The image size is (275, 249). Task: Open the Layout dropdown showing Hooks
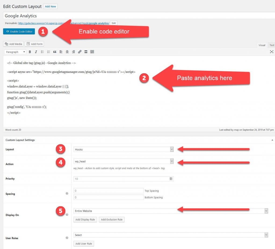click(x=124, y=150)
